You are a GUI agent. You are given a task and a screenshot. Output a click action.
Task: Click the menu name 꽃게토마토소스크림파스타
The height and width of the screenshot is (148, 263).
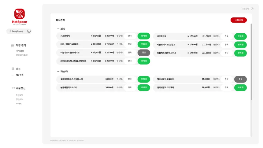click(72, 79)
